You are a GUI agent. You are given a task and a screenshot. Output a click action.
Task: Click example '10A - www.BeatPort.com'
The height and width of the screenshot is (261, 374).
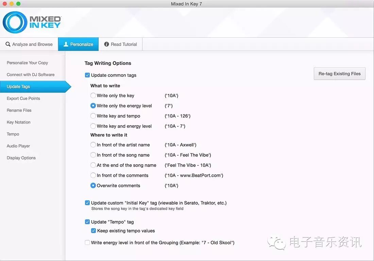(194, 175)
